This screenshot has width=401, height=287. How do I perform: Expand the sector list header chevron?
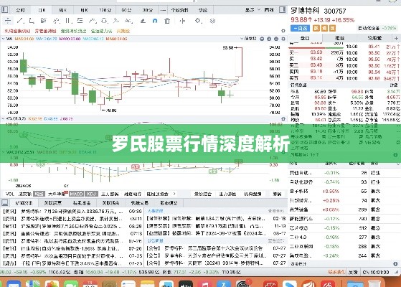398,164
